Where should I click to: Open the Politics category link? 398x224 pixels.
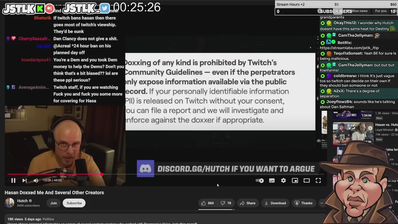48,219
